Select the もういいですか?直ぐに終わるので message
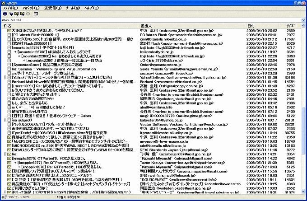The height and width of the screenshot is (201, 307). [x=47, y=90]
